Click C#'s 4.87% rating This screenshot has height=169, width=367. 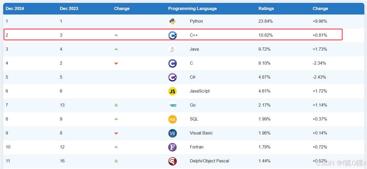click(265, 77)
